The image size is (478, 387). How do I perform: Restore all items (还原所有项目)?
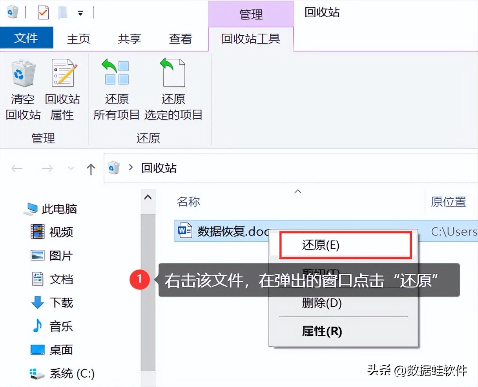[x=117, y=89]
